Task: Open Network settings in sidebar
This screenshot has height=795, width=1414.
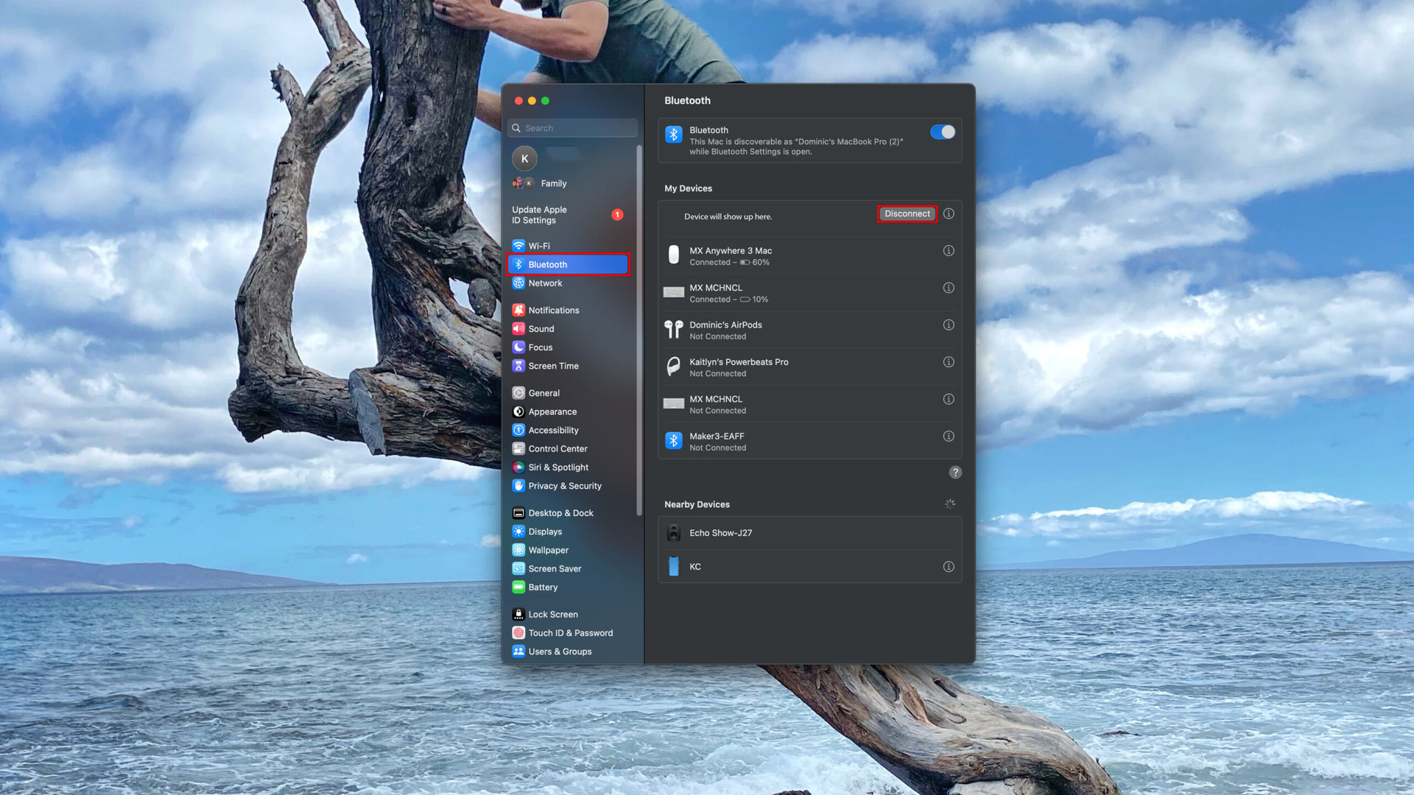Action: 545,283
